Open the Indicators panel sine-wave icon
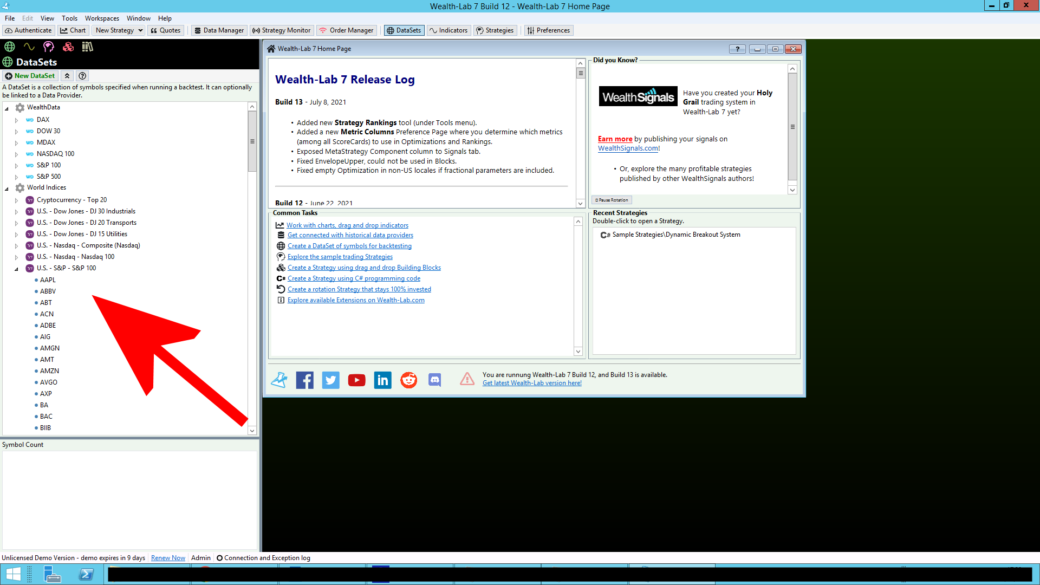Screen dimensions: 1040x585 pos(29,47)
